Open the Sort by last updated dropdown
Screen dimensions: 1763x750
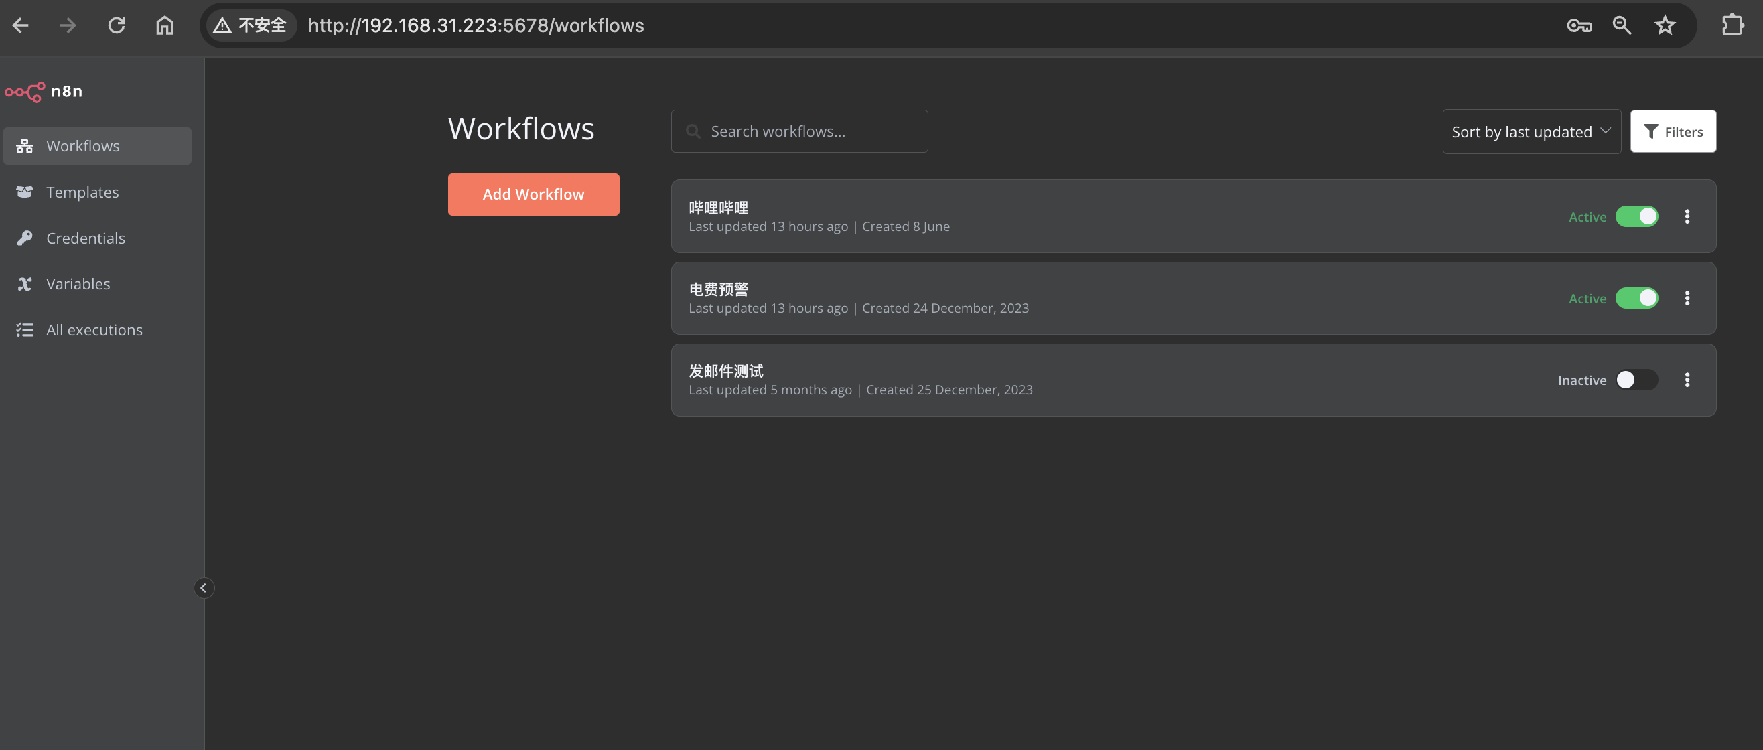point(1531,131)
